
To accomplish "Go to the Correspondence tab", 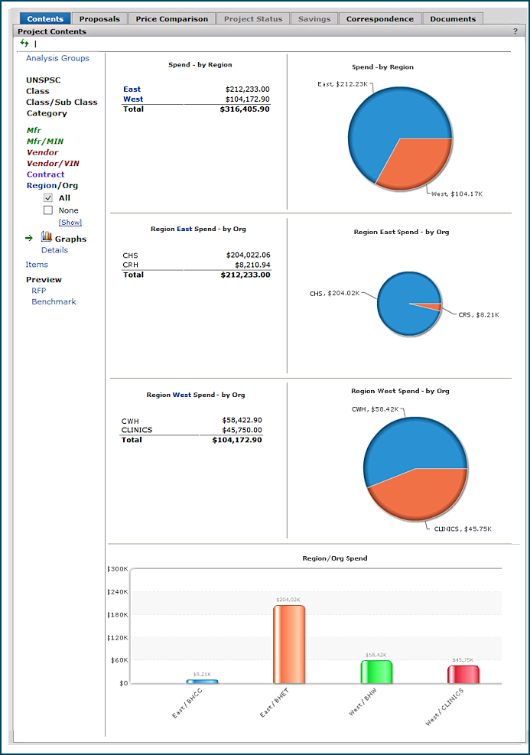I will tap(379, 19).
